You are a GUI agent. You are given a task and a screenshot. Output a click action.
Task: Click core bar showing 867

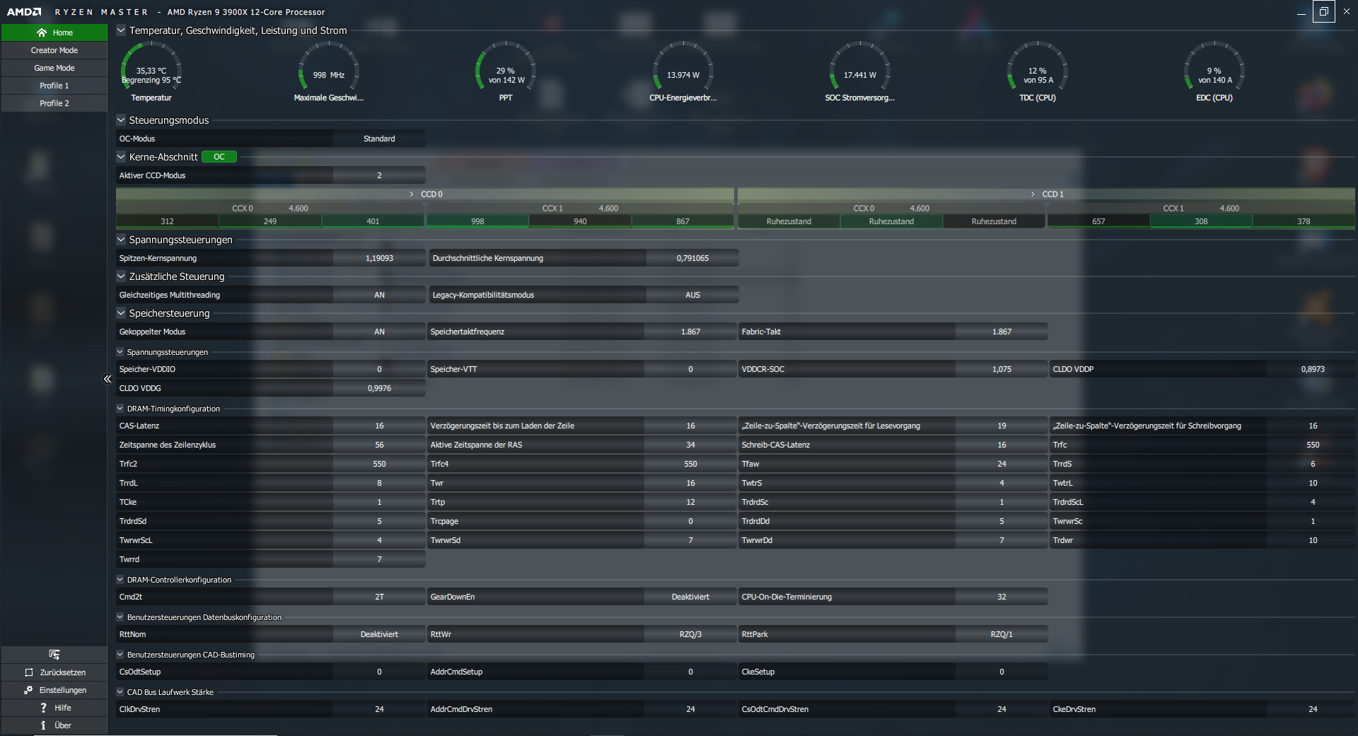[683, 221]
